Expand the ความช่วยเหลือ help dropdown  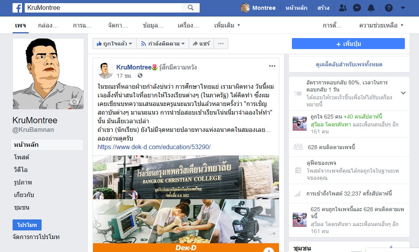pos(381,26)
